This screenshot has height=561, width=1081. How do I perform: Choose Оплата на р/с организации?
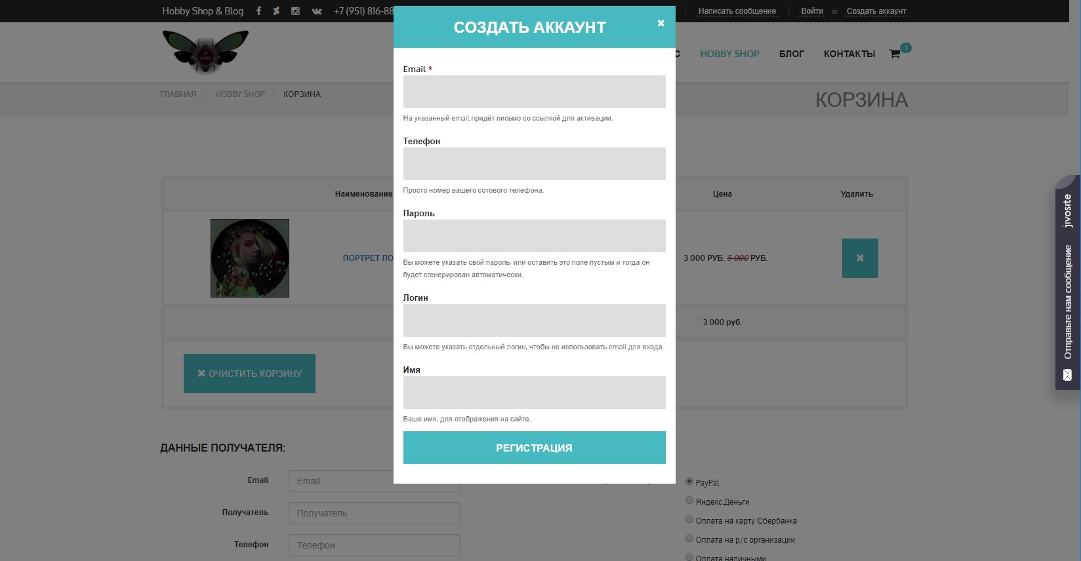689,539
